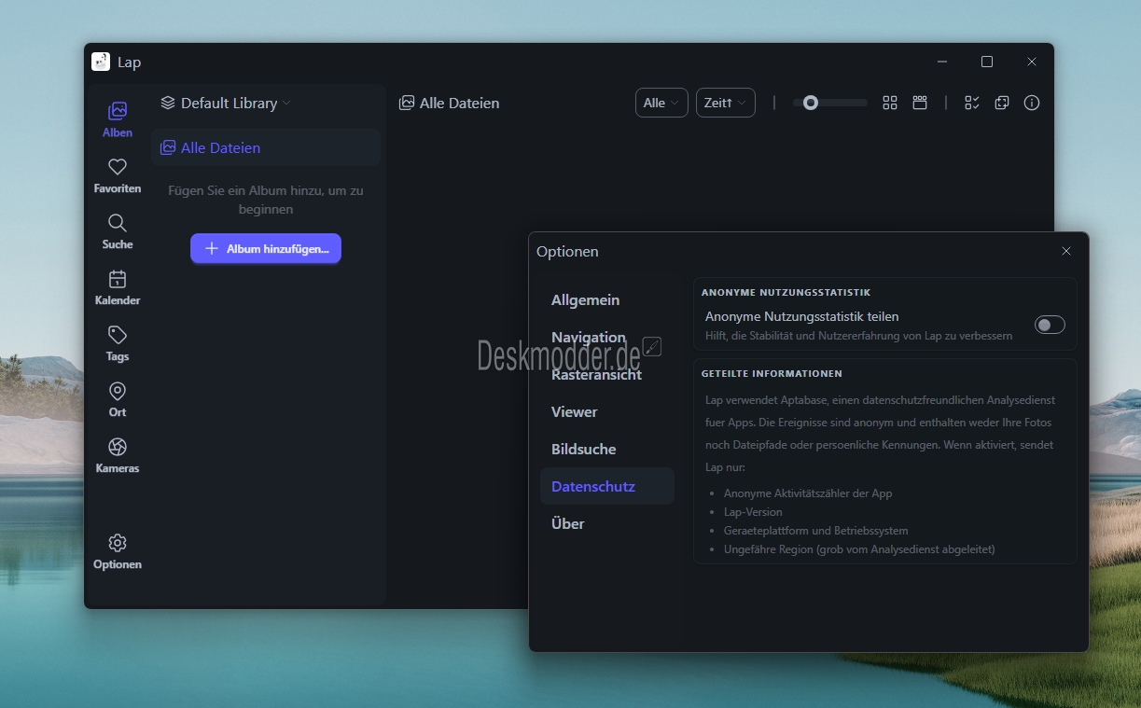Viewport: 1141px width, 708px height.
Task: Show the Tags section
Action: [x=118, y=342]
